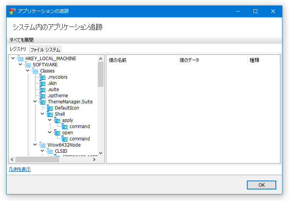
Task: Click the apply key icon
Action: tap(57, 120)
